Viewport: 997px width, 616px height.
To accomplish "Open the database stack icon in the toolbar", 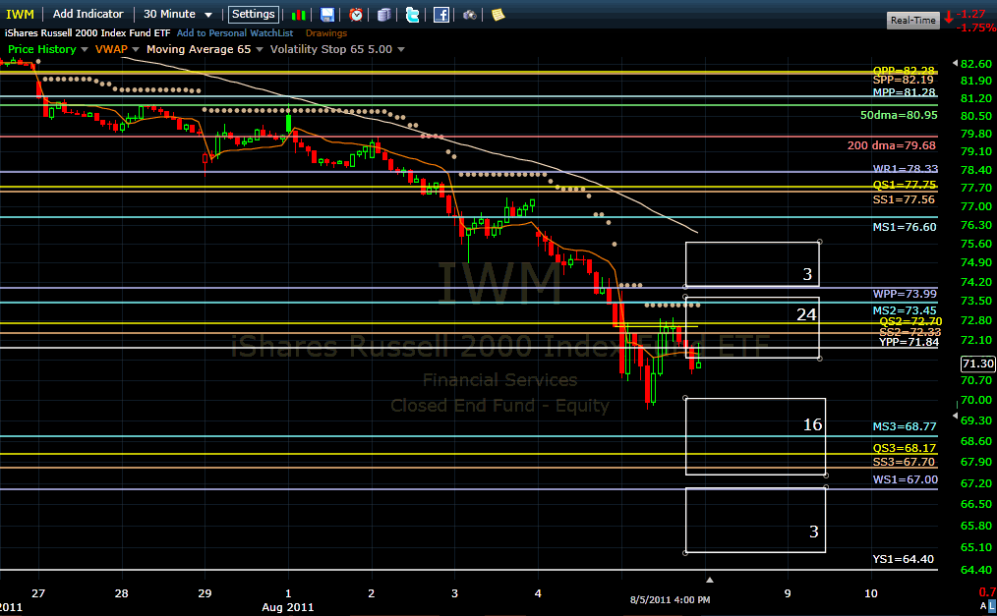I will 384,15.
